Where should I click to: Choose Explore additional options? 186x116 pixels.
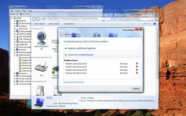click(x=82, y=48)
